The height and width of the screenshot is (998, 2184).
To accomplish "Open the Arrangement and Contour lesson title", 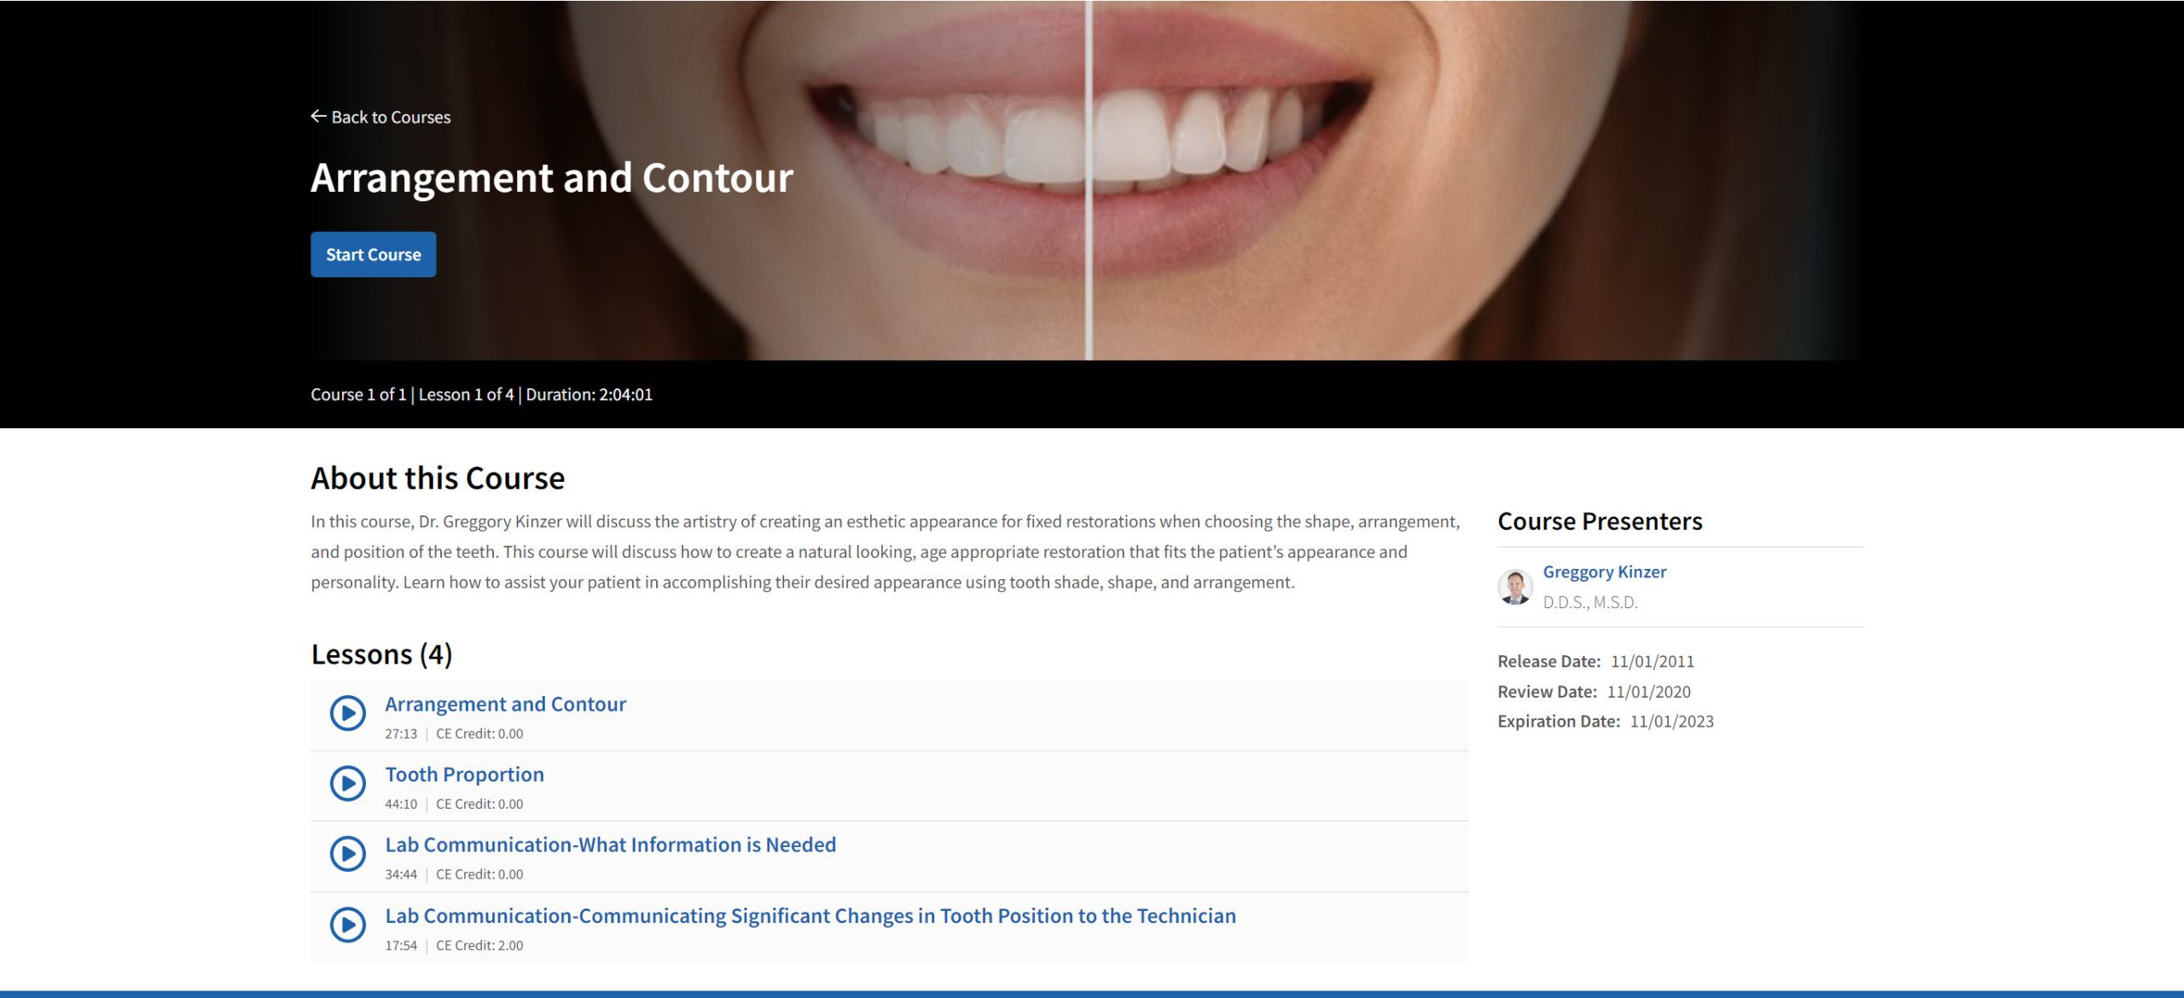I will [505, 705].
